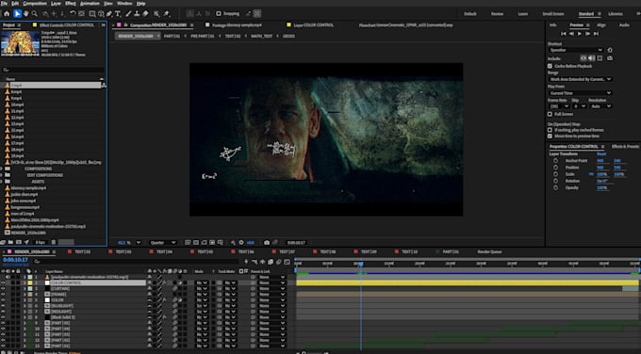Image resolution: width=641 pixels, height=354 pixels.
Task: Click the delete (trash) icon in Project panel
Action: [x=54, y=243]
